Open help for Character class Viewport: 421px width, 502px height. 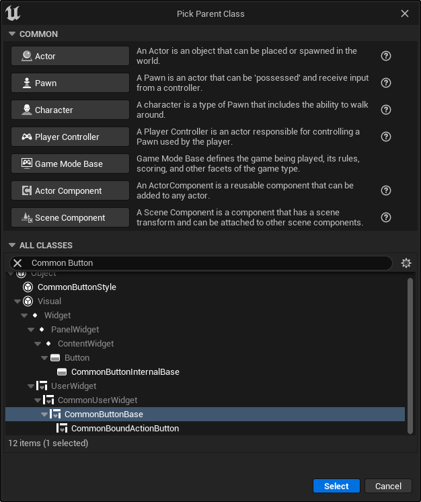pos(386,110)
